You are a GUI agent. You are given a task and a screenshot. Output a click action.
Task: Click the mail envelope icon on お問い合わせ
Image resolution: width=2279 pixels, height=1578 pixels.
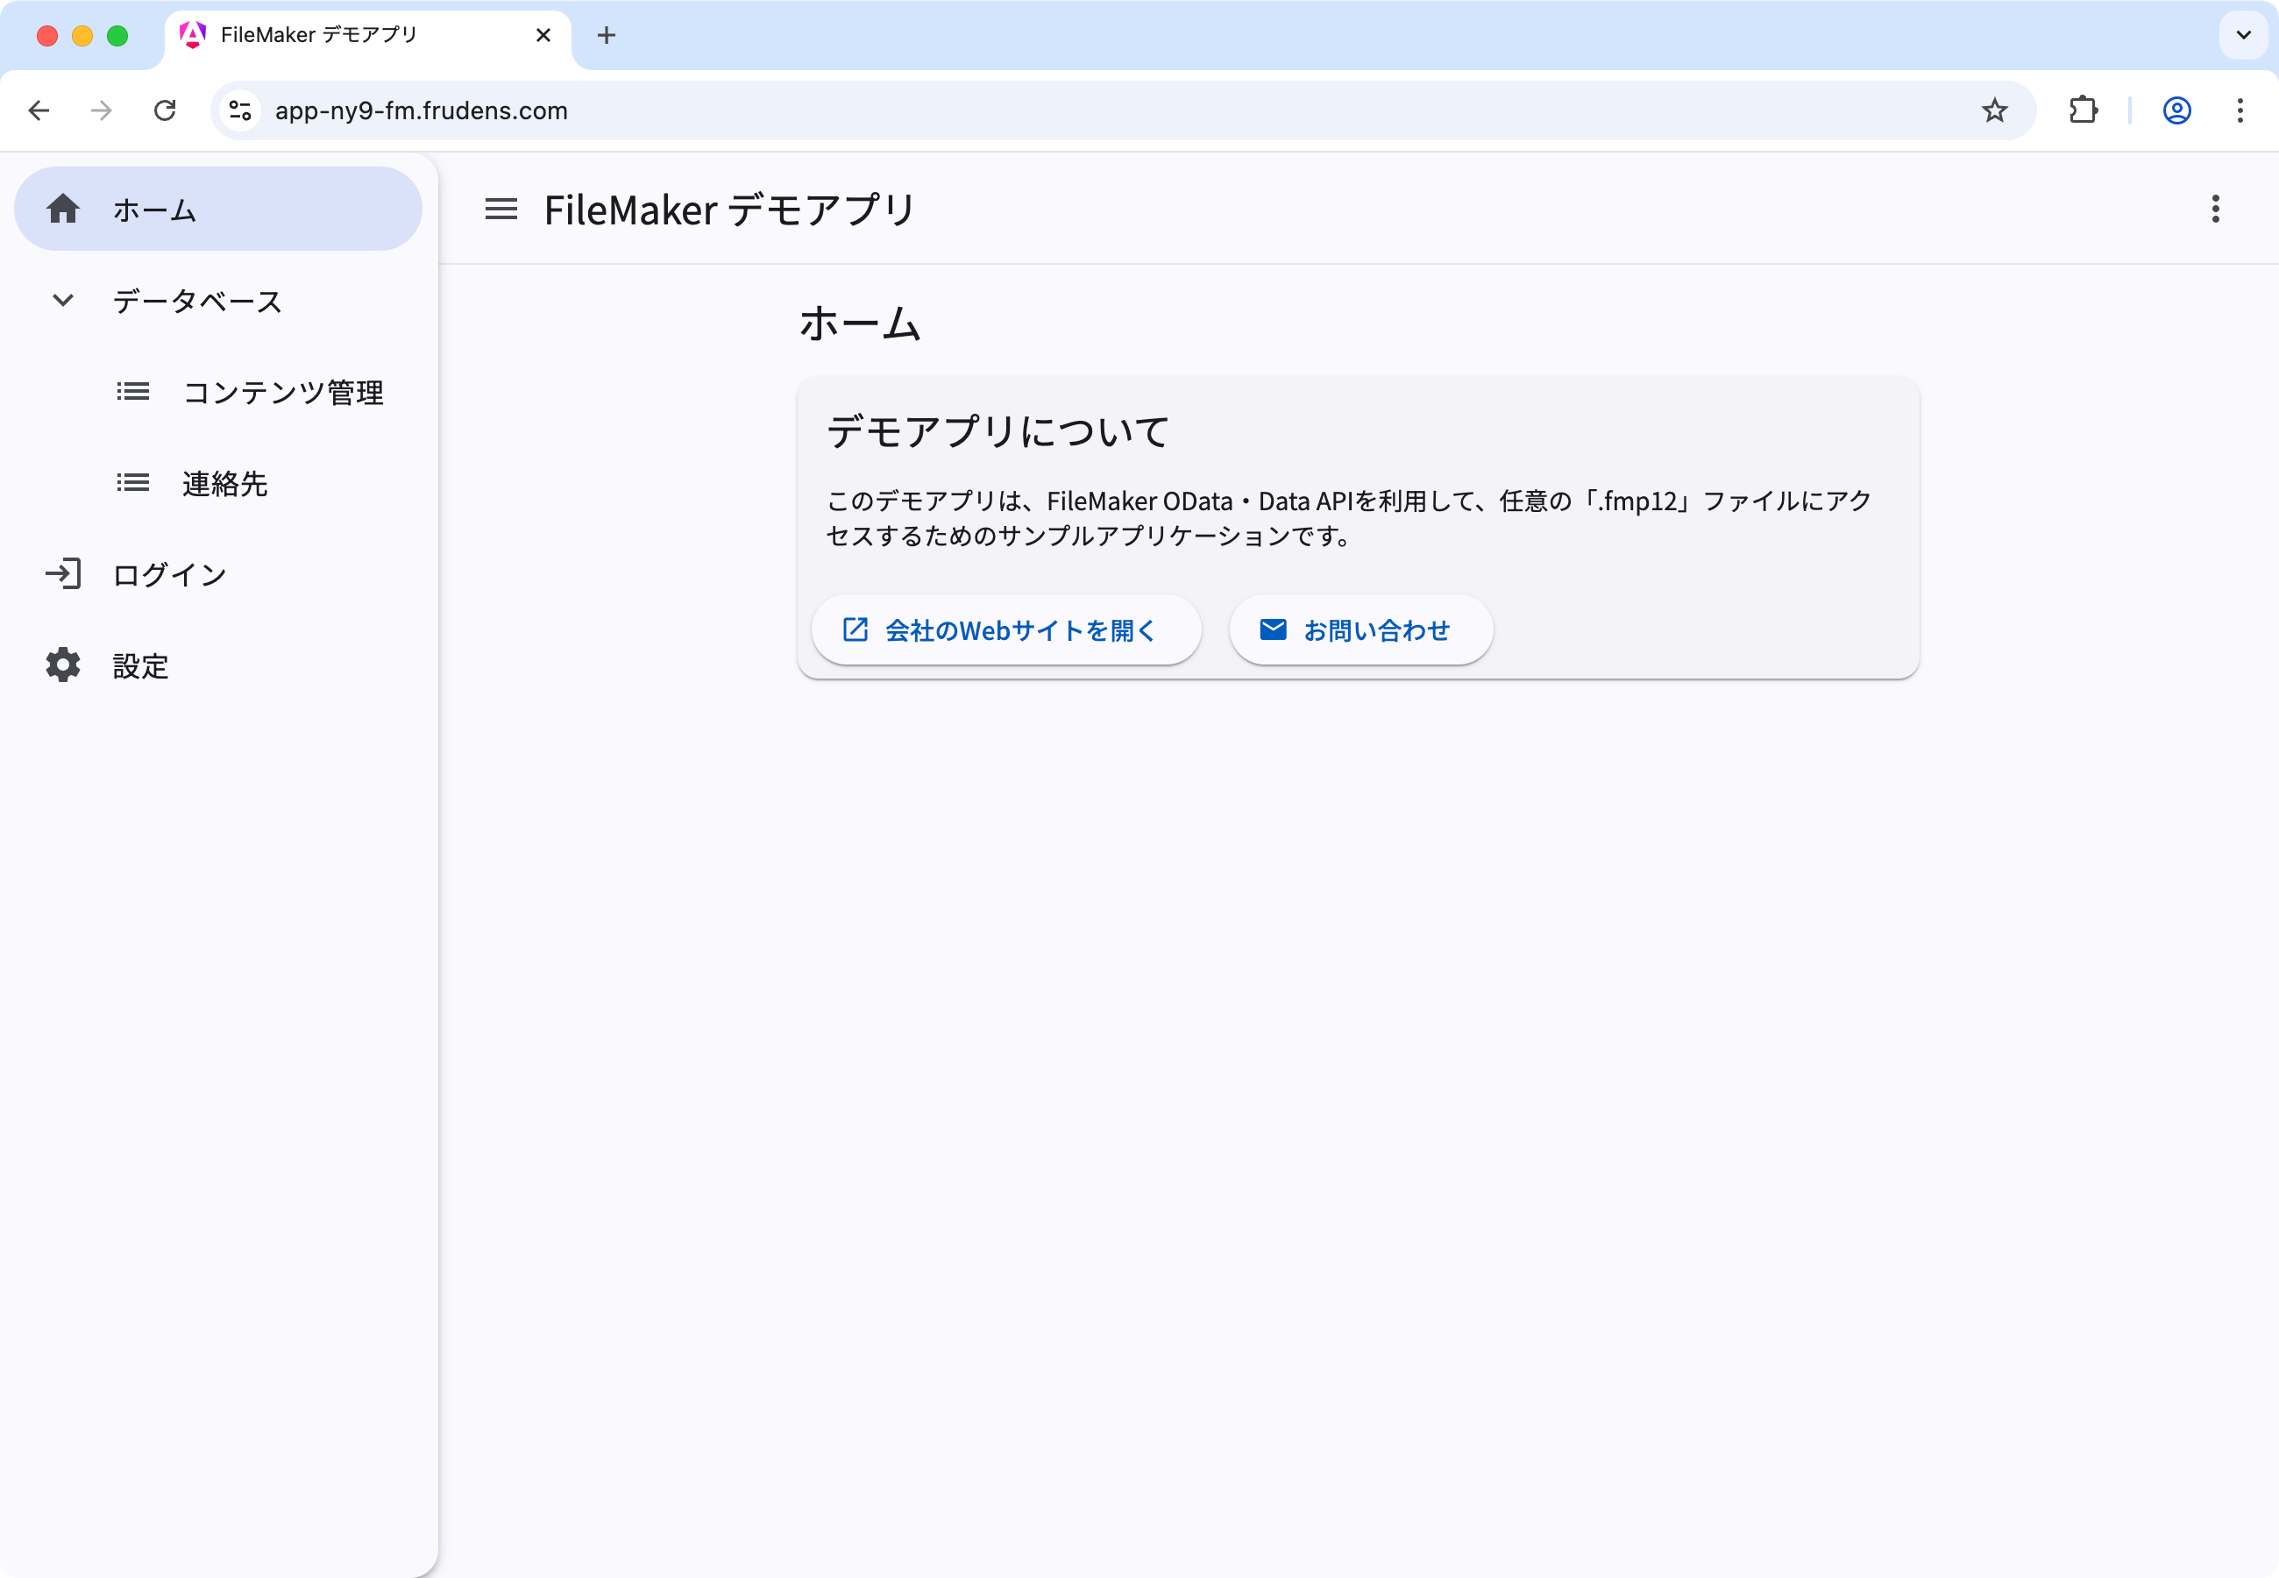tap(1273, 629)
